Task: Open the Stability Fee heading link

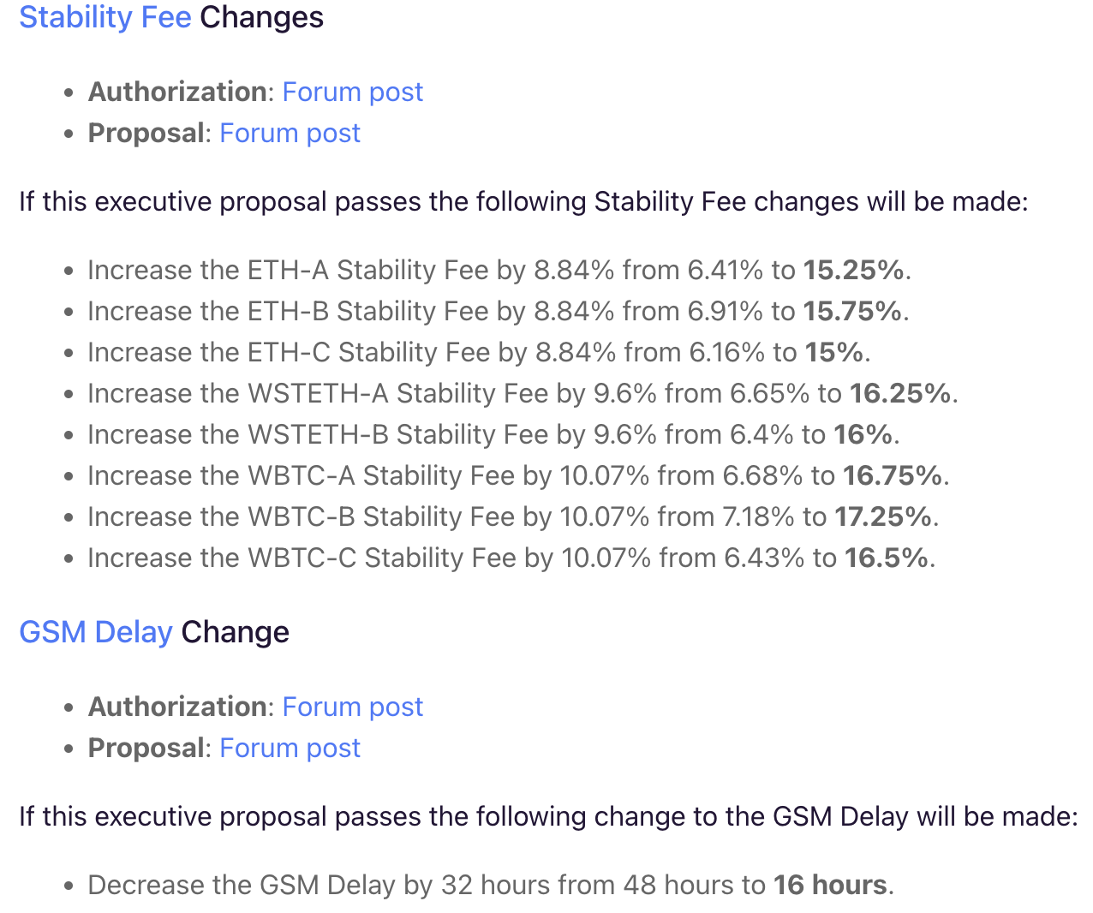Action: click(x=105, y=17)
